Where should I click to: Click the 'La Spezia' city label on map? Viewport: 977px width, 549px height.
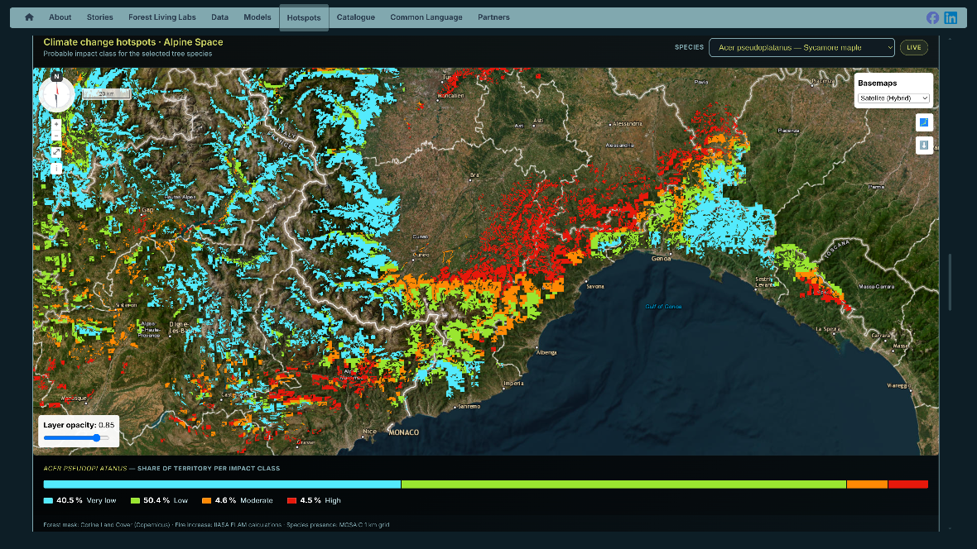tap(827, 328)
